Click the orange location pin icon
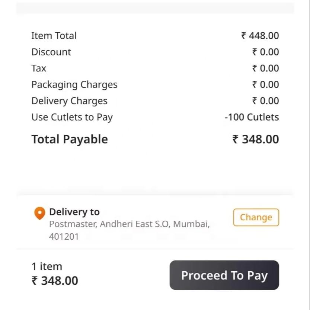Viewport: 310px width, 310px height. (39, 213)
